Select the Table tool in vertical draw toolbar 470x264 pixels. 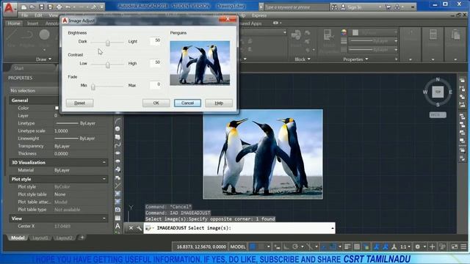(117, 218)
